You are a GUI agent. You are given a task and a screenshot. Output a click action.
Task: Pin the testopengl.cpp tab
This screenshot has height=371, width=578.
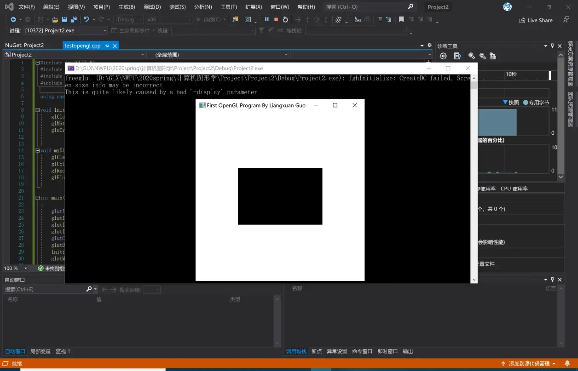point(107,46)
